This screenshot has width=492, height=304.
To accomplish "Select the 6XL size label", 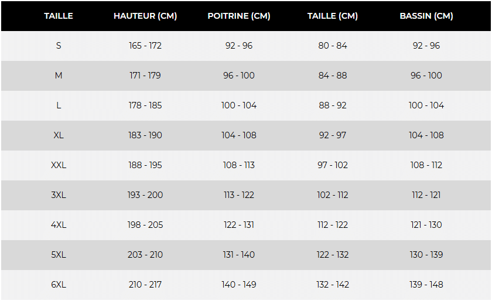I will point(59,285).
